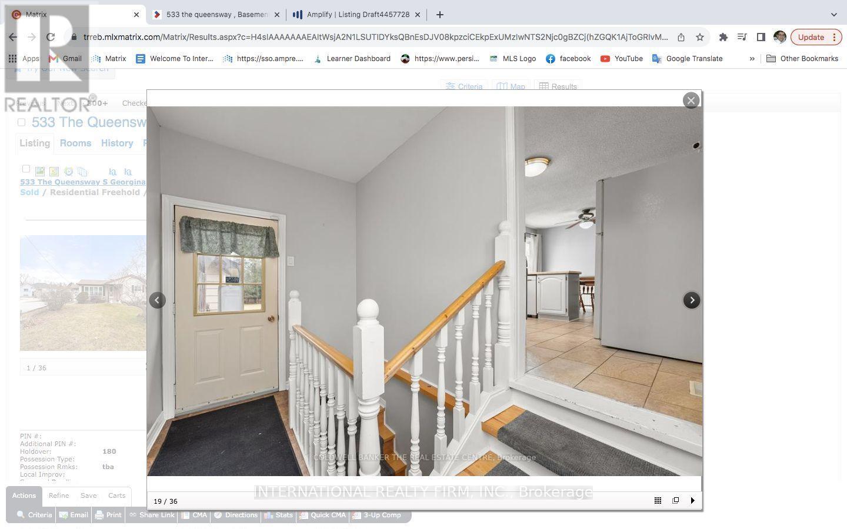The image size is (847, 529).
Task: Start the photo slideshow playback
Action: [x=693, y=500]
